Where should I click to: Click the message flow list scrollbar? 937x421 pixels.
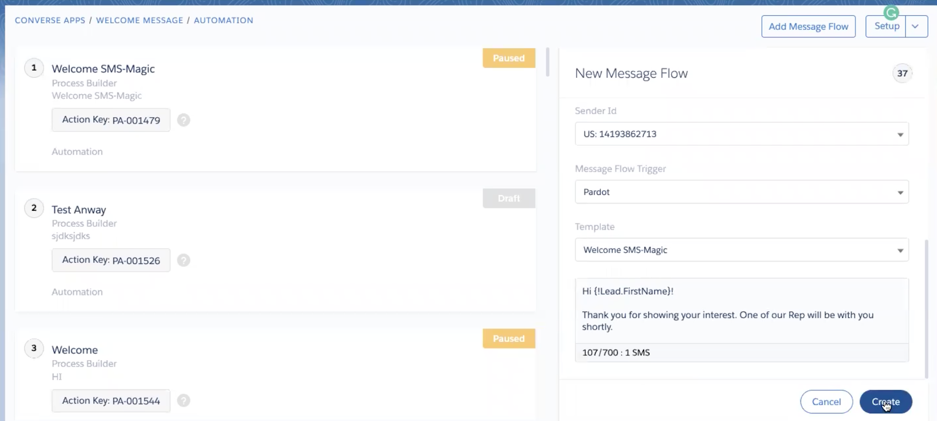(548, 62)
